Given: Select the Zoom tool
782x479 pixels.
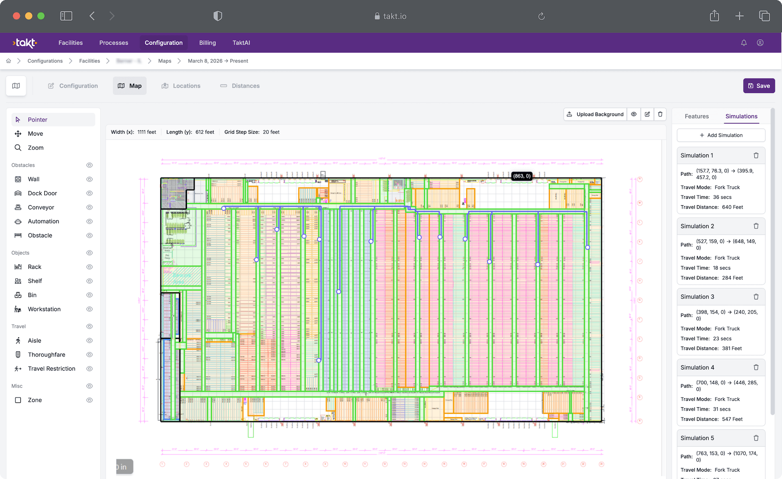Looking at the screenshot, I should (35, 147).
